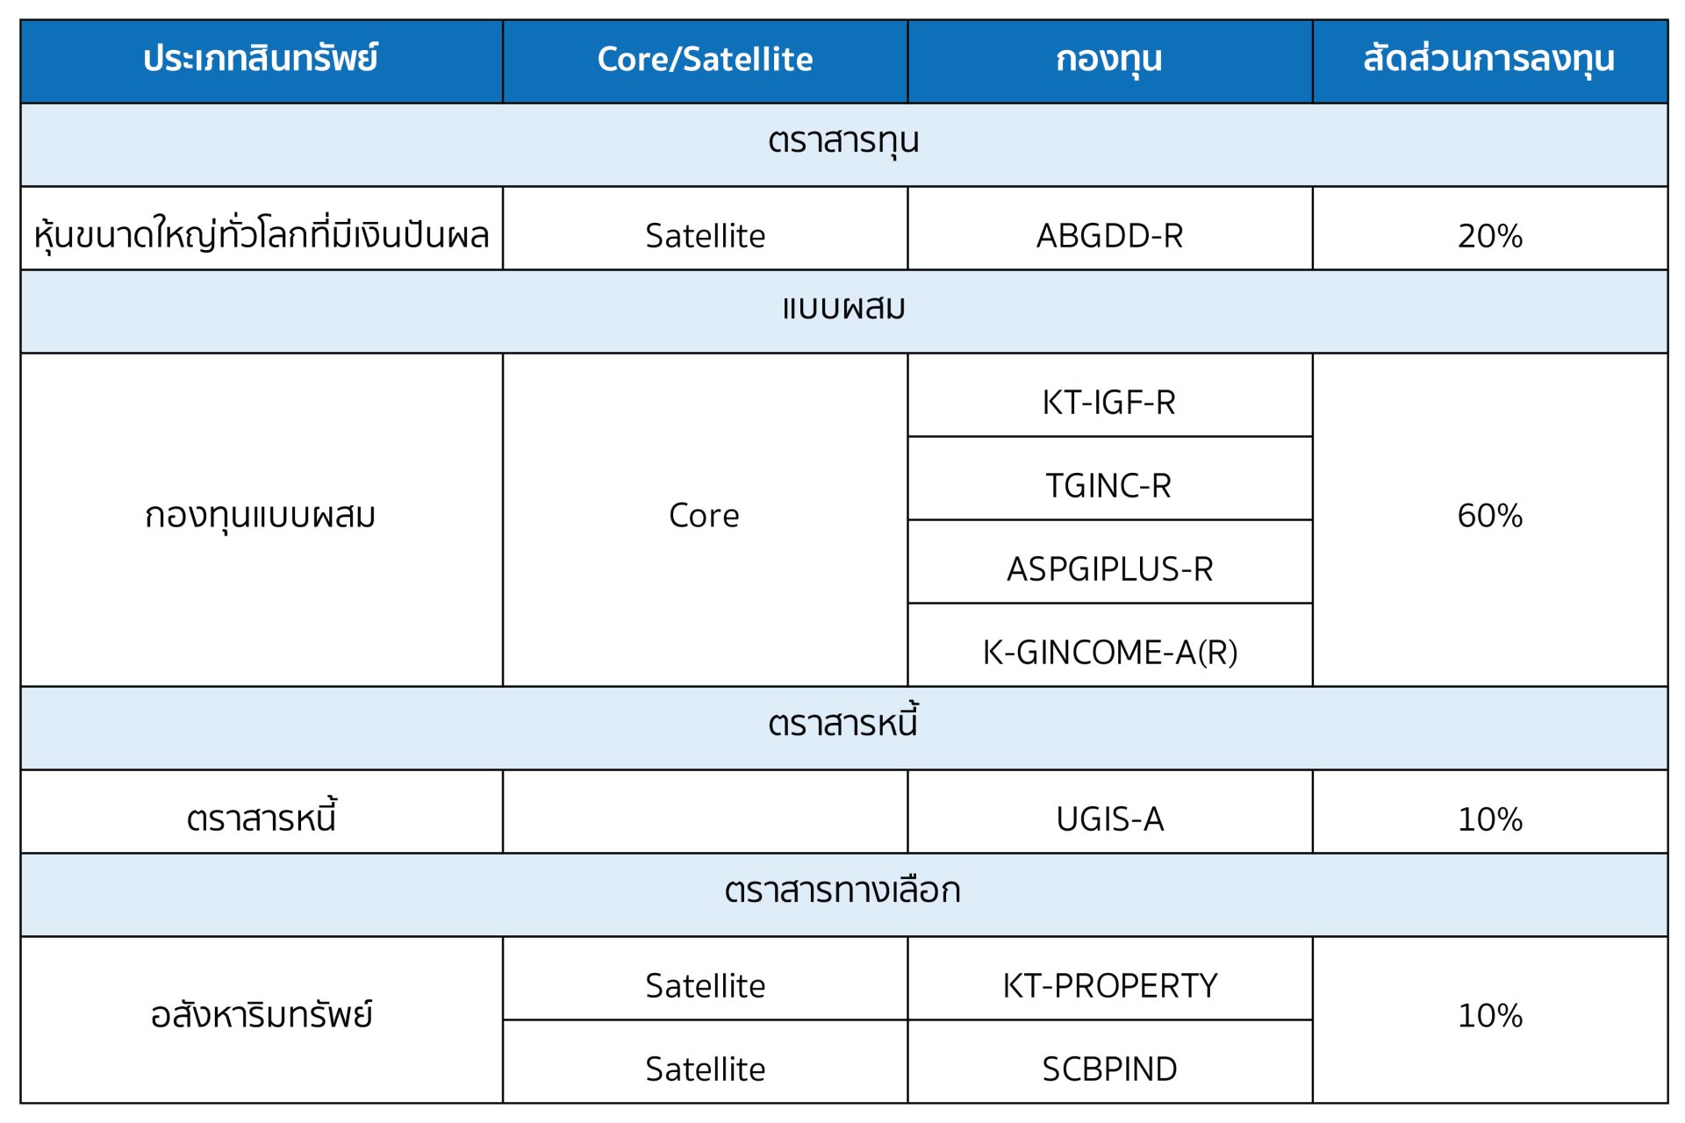
Task: Click the TGINC-R fund cell
Action: (1109, 485)
